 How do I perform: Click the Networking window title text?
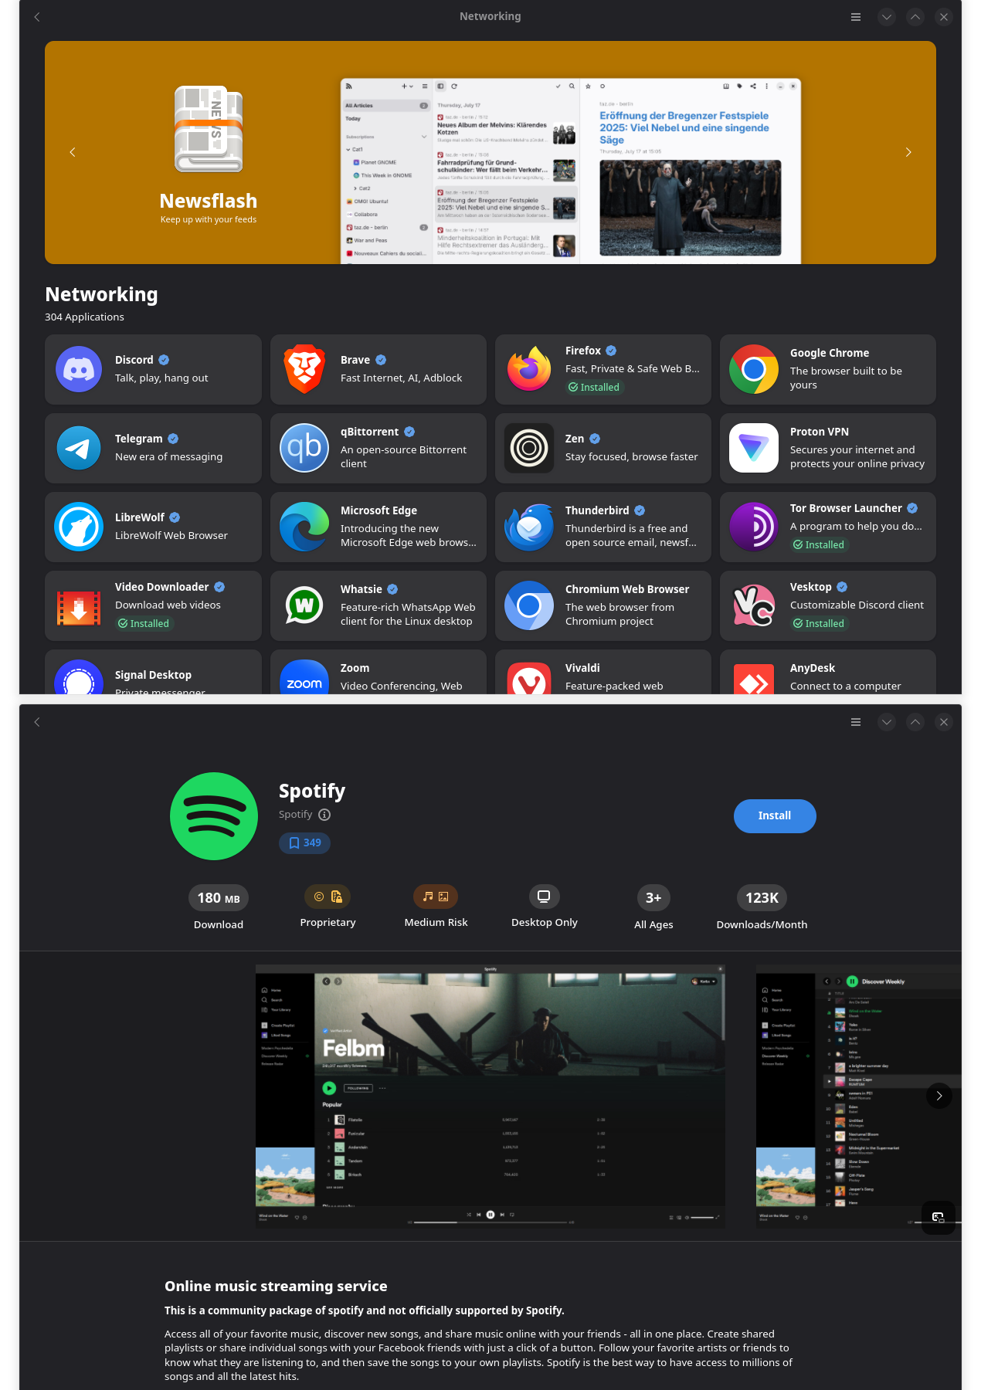click(x=490, y=16)
